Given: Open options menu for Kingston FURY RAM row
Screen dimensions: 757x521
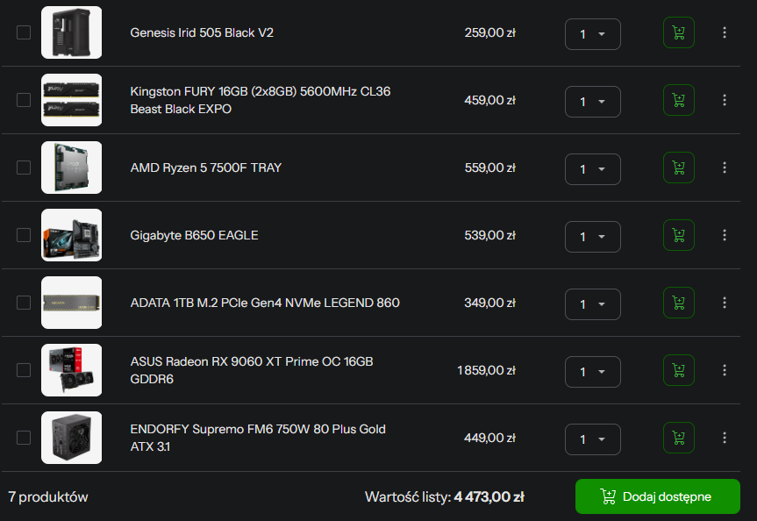Looking at the screenshot, I should (x=725, y=100).
